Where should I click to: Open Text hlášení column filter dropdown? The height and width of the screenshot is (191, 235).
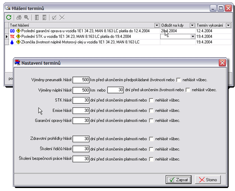(x=157, y=25)
